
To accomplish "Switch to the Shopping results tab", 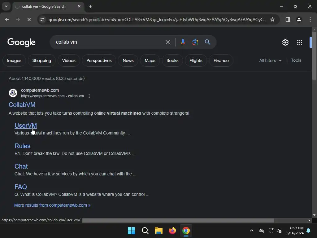I will click(x=42, y=60).
